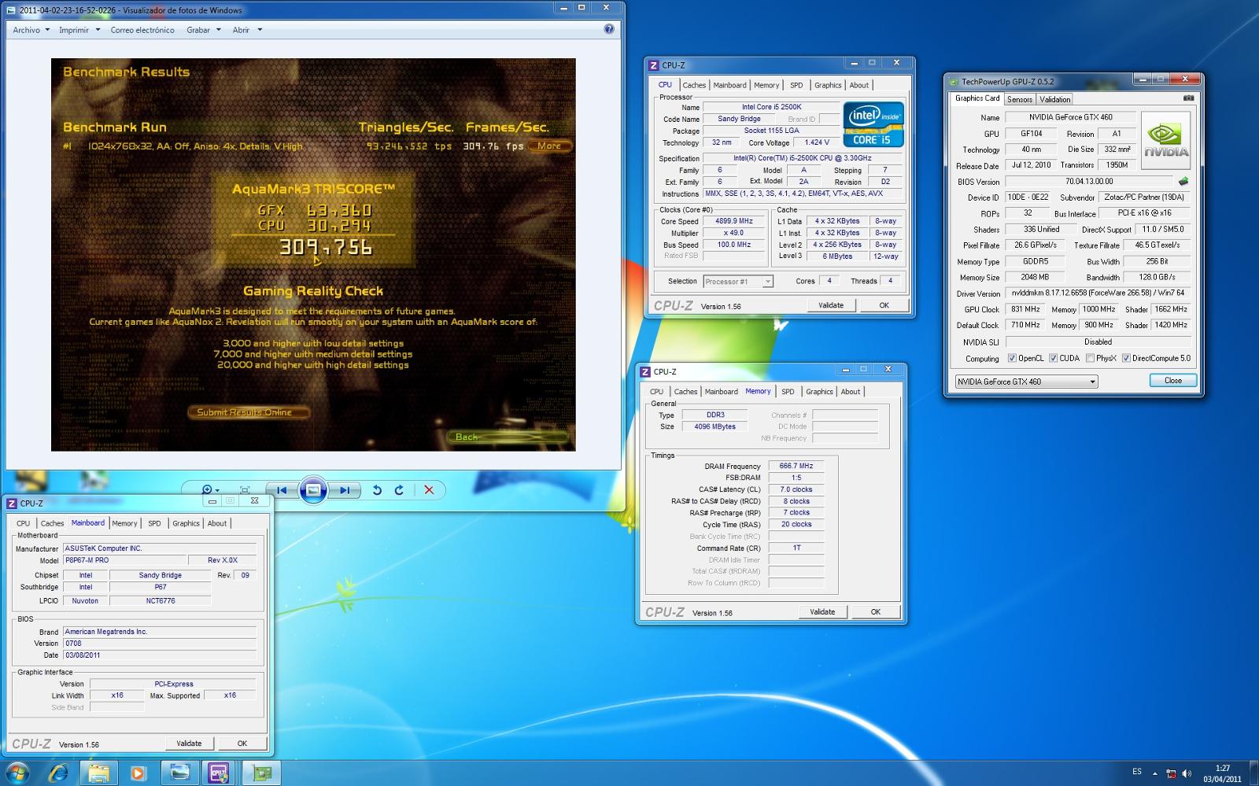The image size is (1259, 786).
Task: Switch to the GPU-Z taskbar button
Action: coord(262,773)
